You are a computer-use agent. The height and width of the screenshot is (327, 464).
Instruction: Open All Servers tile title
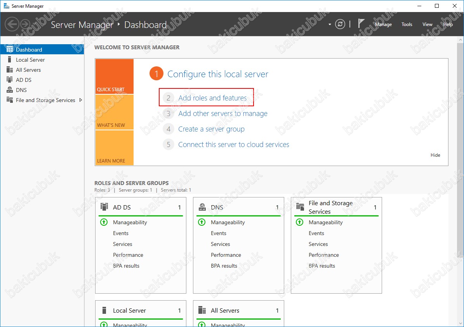pyautogui.click(x=225, y=310)
